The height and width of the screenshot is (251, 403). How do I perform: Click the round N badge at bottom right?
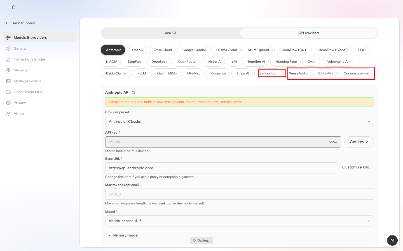(392, 240)
